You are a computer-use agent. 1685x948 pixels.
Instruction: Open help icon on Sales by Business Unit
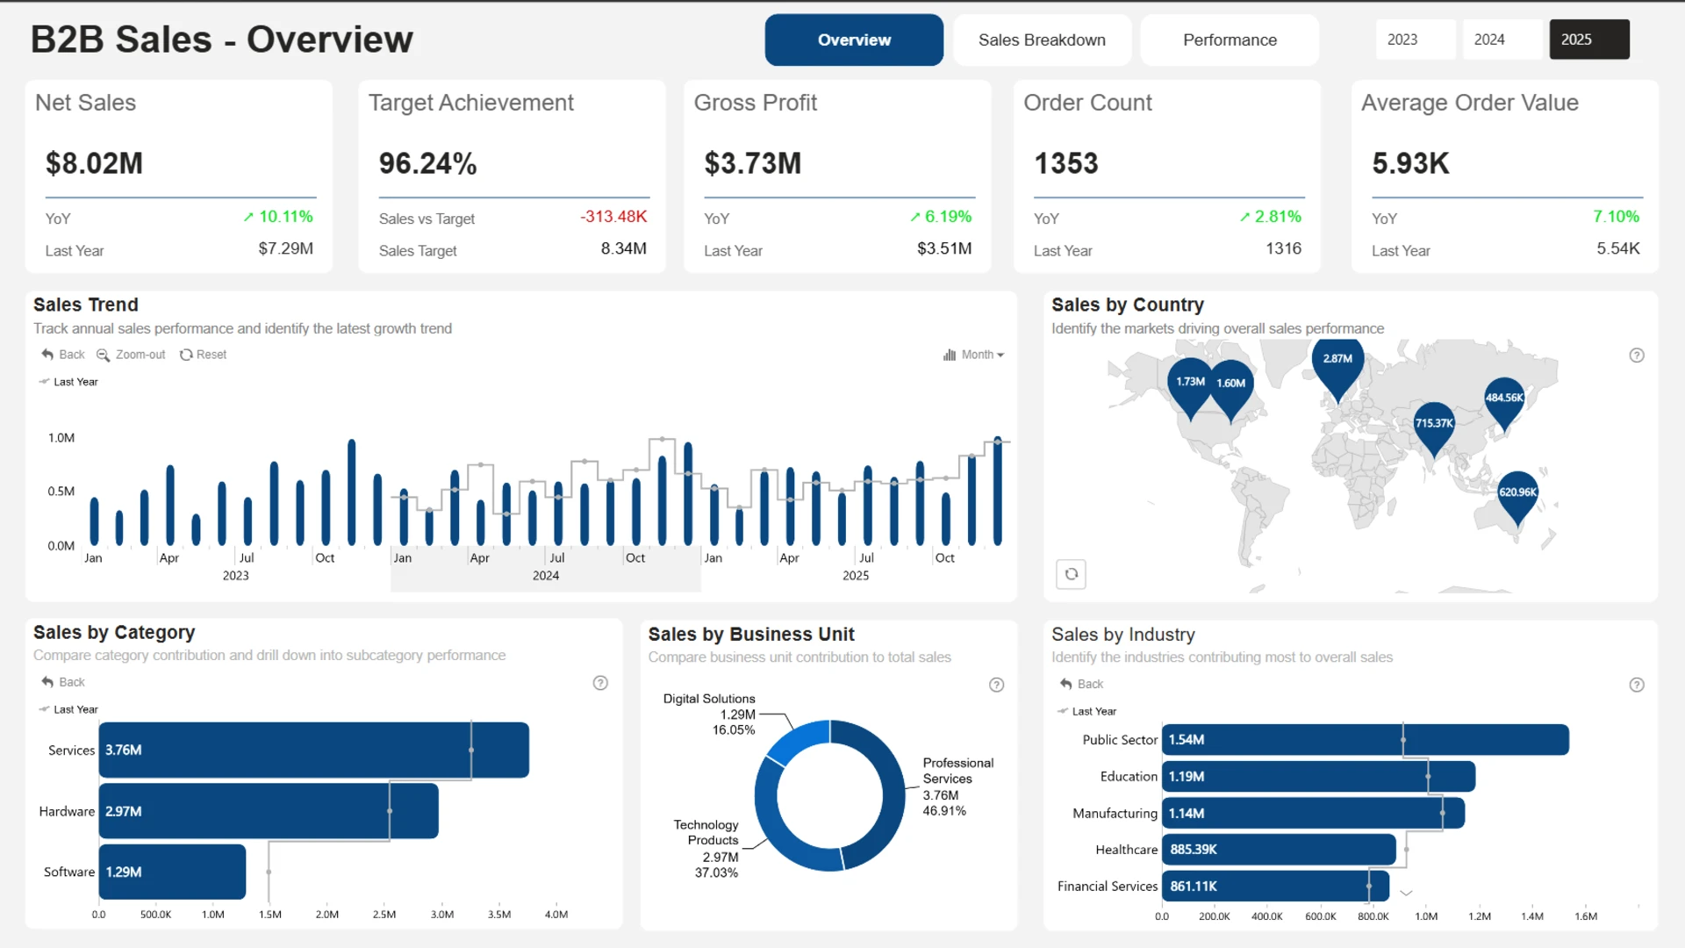(996, 685)
